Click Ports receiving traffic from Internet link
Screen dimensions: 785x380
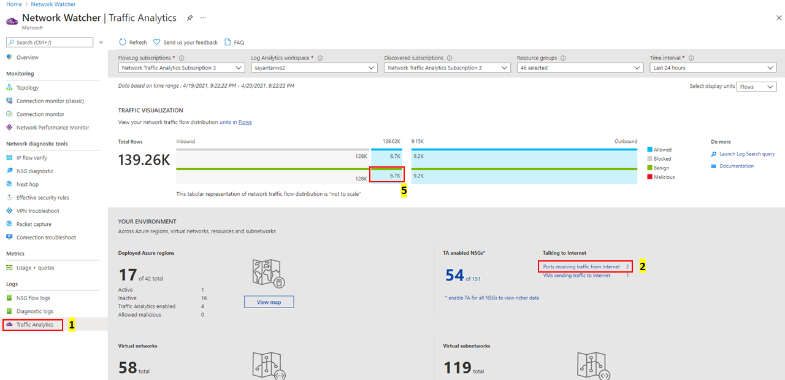[581, 266]
